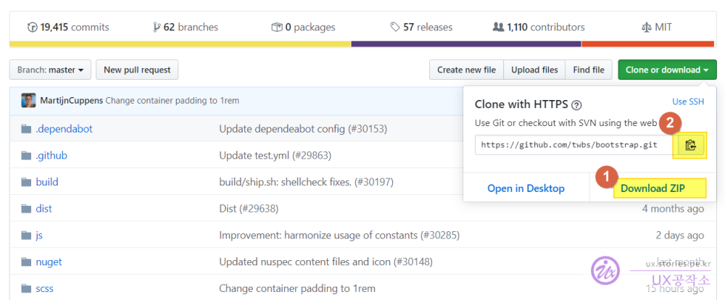Open the dist folder

[44, 209]
